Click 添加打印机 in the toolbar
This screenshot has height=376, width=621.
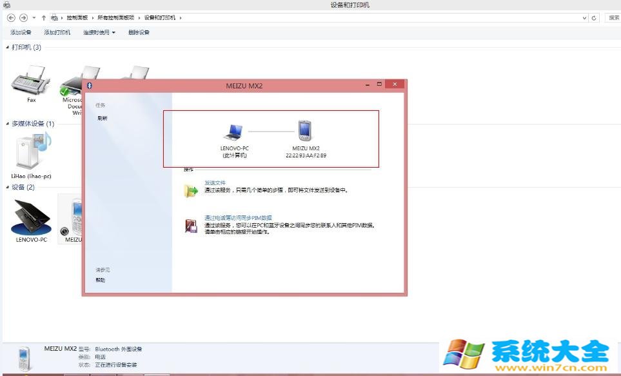tap(57, 32)
